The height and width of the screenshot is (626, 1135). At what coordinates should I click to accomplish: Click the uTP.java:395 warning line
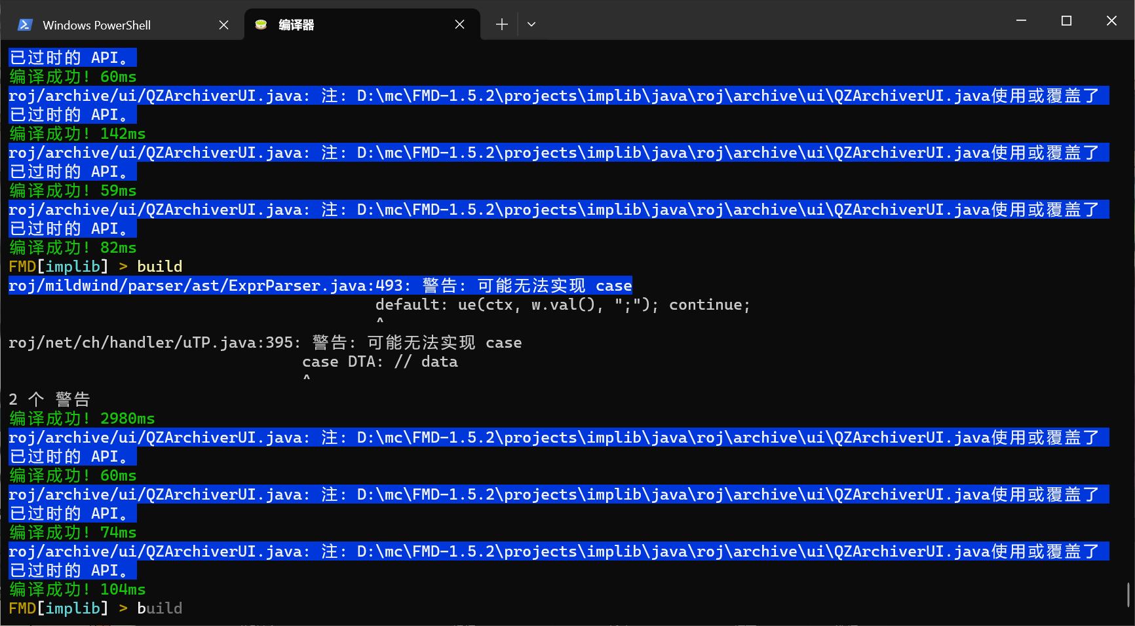265,342
